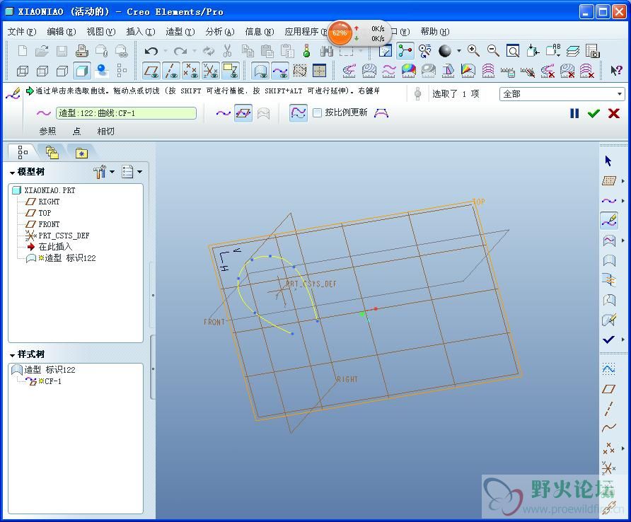Toggle datum axes display
This screenshot has height=522, width=631.
point(171,71)
